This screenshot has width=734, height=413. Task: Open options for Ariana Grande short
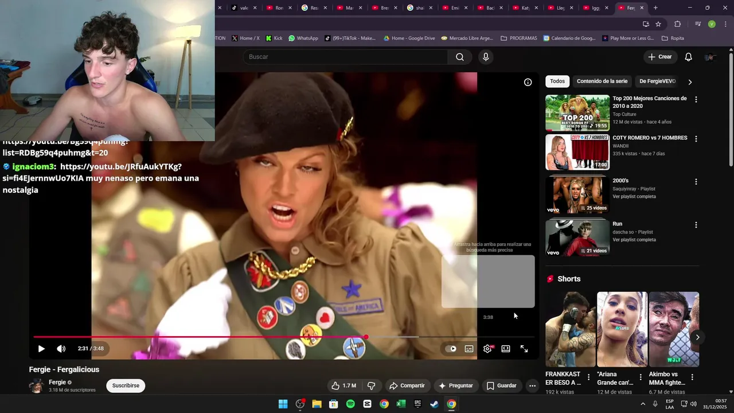(641, 377)
